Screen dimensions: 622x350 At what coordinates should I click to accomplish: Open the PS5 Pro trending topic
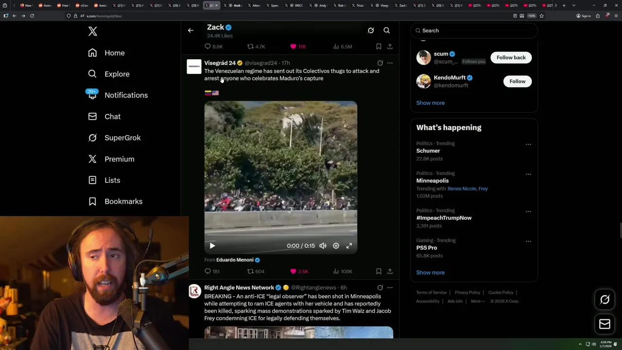(x=427, y=248)
